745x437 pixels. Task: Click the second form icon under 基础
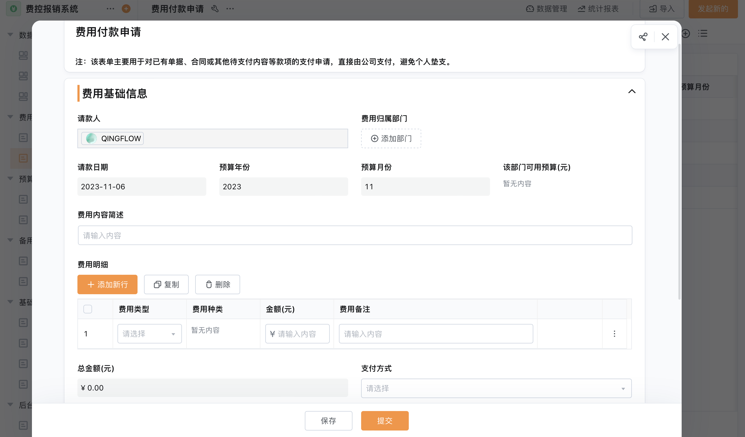[x=23, y=343]
